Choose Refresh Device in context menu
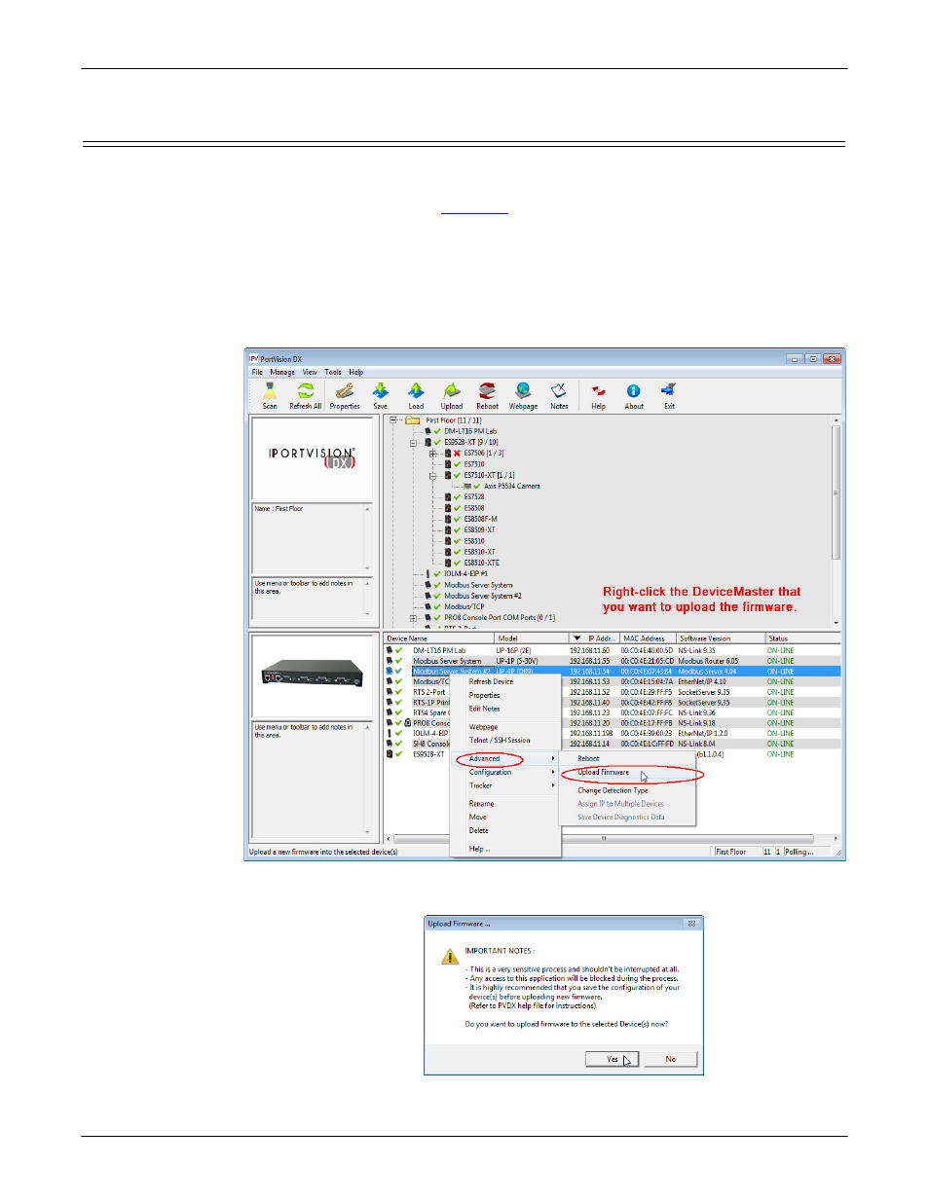The width and height of the screenshot is (929, 1202). [505, 681]
